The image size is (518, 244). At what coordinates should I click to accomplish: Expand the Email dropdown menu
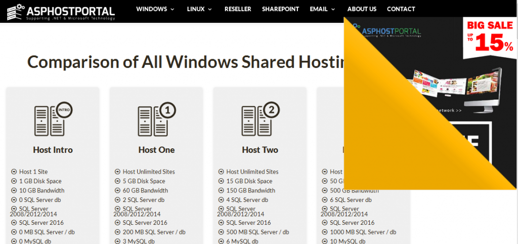[323, 9]
